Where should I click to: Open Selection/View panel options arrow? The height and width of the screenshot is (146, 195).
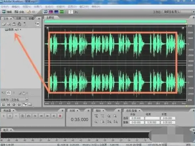click(193, 111)
